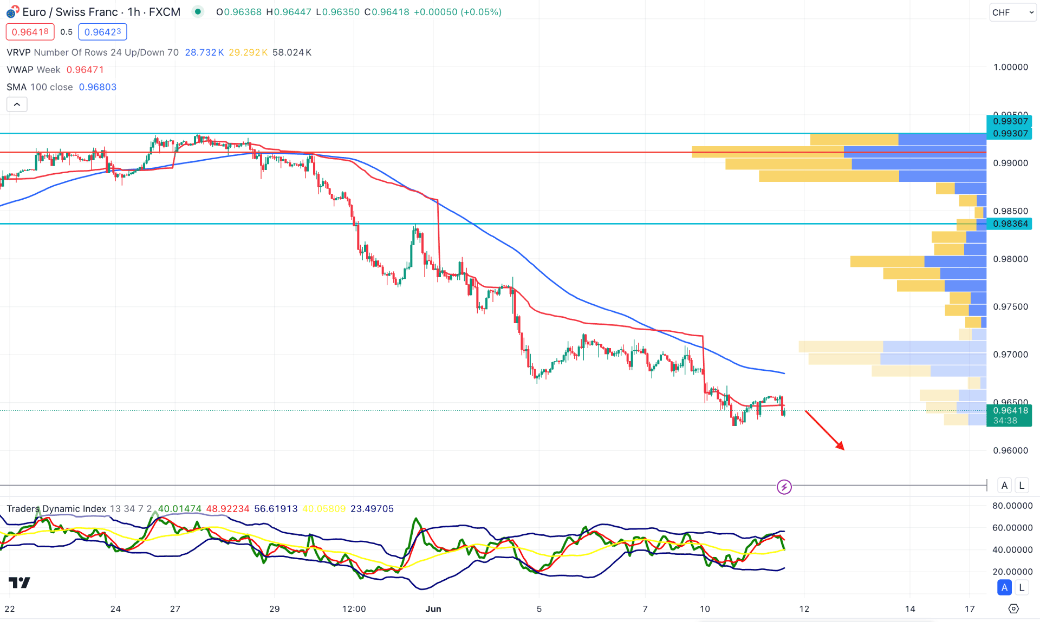This screenshot has width=1040, height=622.
Task: Click the high price H0.96447 in header
Action: pyautogui.click(x=289, y=12)
